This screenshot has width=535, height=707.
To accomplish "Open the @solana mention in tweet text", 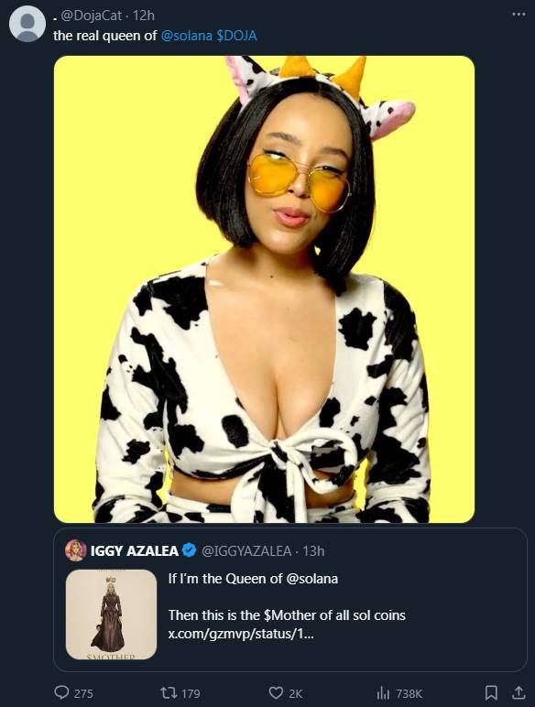I will pyautogui.click(x=186, y=36).
